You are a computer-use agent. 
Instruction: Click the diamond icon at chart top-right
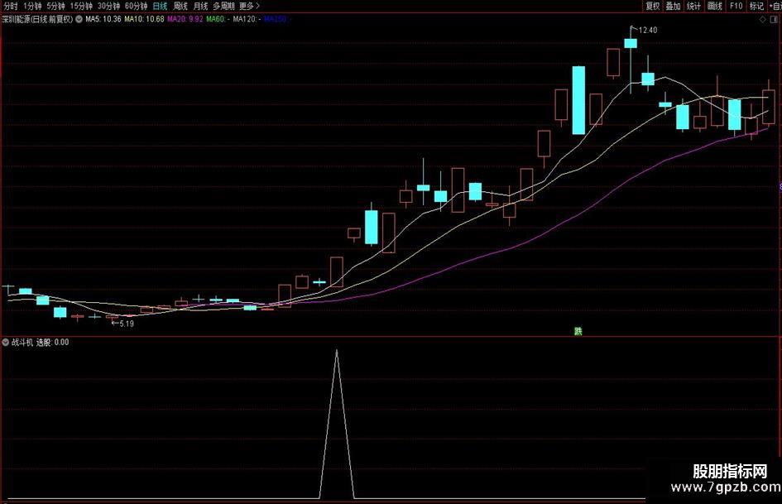point(762,20)
